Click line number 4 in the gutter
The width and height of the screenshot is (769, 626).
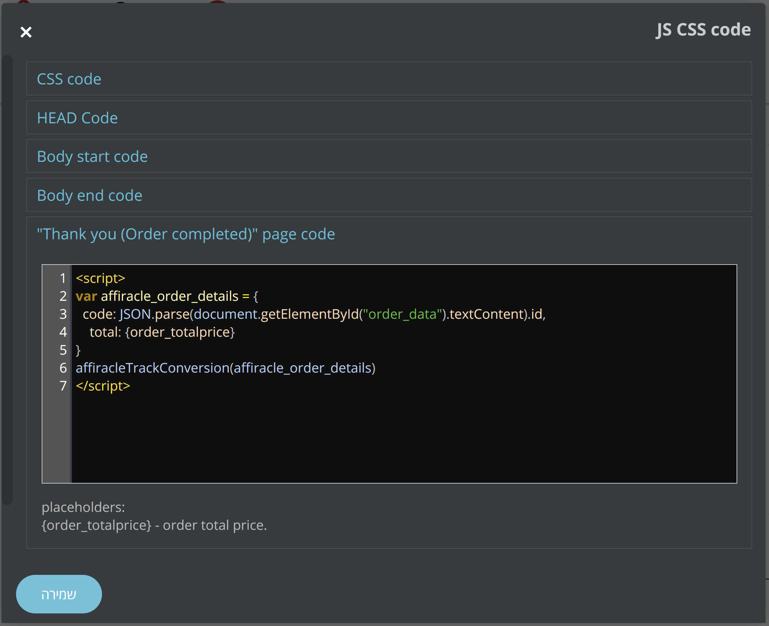click(63, 332)
